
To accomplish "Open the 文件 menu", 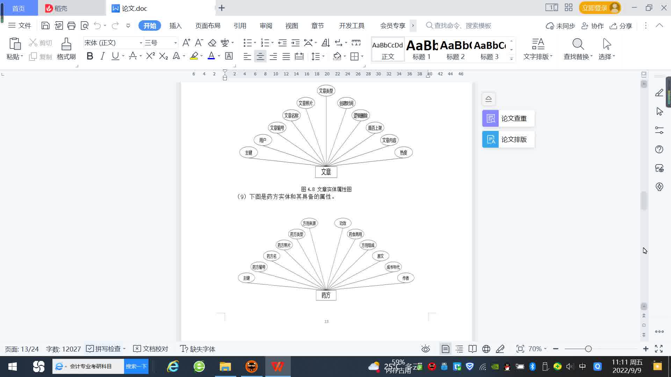I will (x=20, y=25).
